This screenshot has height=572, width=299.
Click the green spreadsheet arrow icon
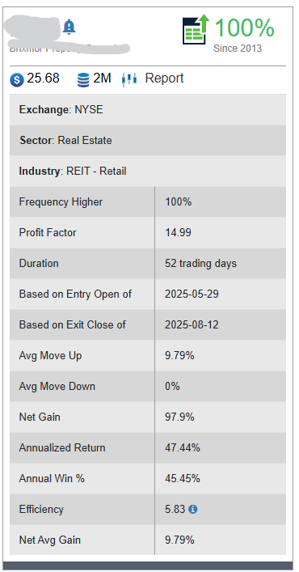pos(196,29)
